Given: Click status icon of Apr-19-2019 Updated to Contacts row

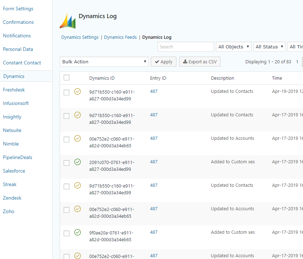Looking at the screenshot, I should click(78, 91).
